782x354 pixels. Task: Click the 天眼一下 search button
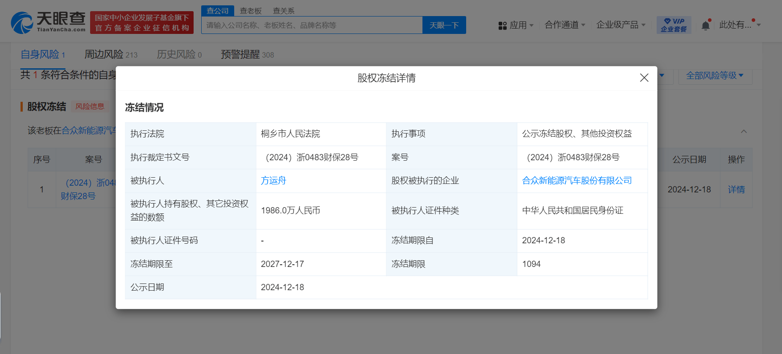(444, 25)
